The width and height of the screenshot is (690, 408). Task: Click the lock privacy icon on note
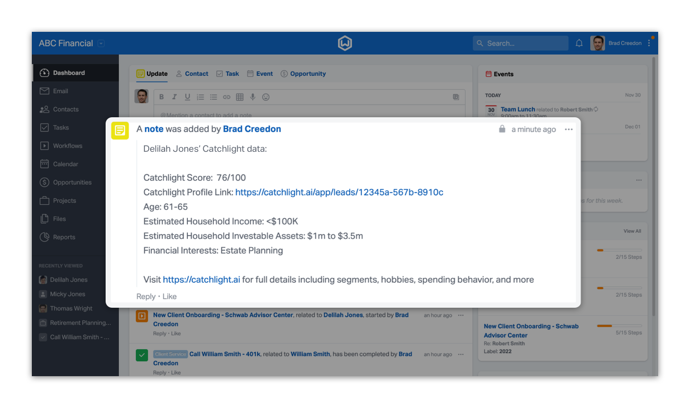(x=502, y=129)
